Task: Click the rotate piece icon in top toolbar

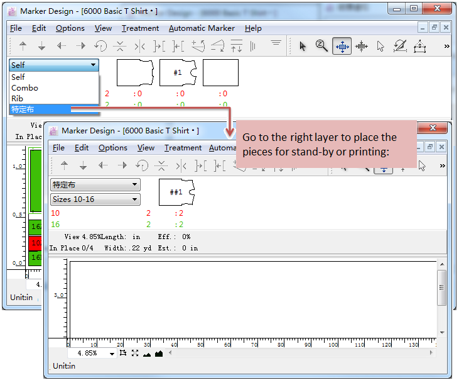Action: (100, 46)
